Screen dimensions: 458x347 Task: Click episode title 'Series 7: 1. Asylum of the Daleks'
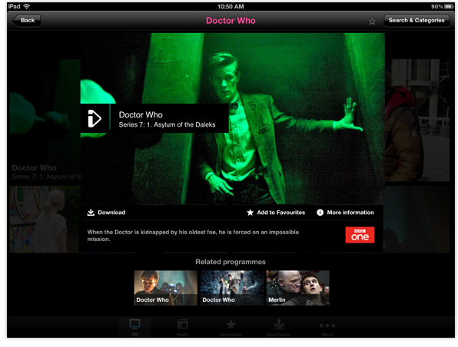(x=167, y=125)
